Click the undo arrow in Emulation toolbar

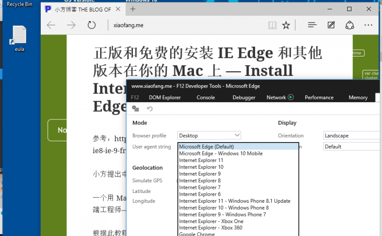150,109
